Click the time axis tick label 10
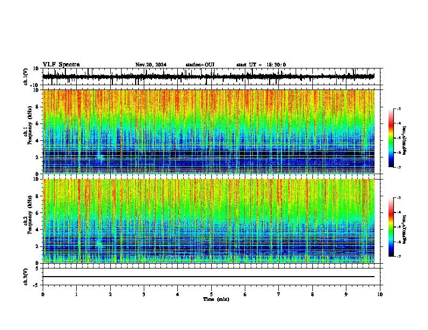This screenshot has height=330, width=428. point(380,294)
